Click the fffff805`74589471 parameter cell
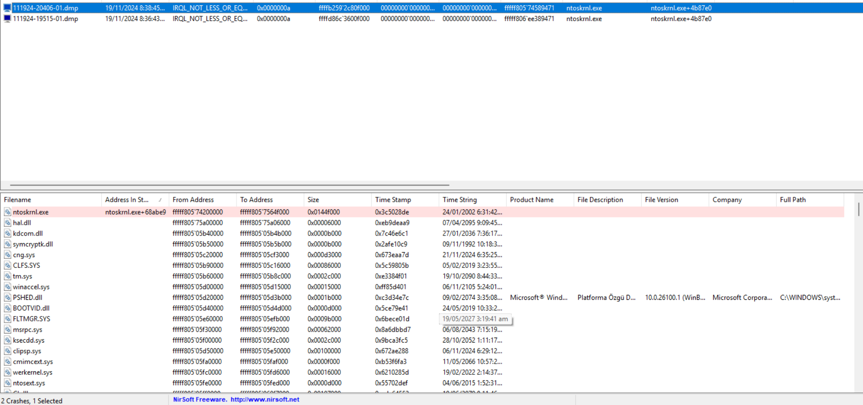This screenshot has width=863, height=405. click(x=529, y=8)
